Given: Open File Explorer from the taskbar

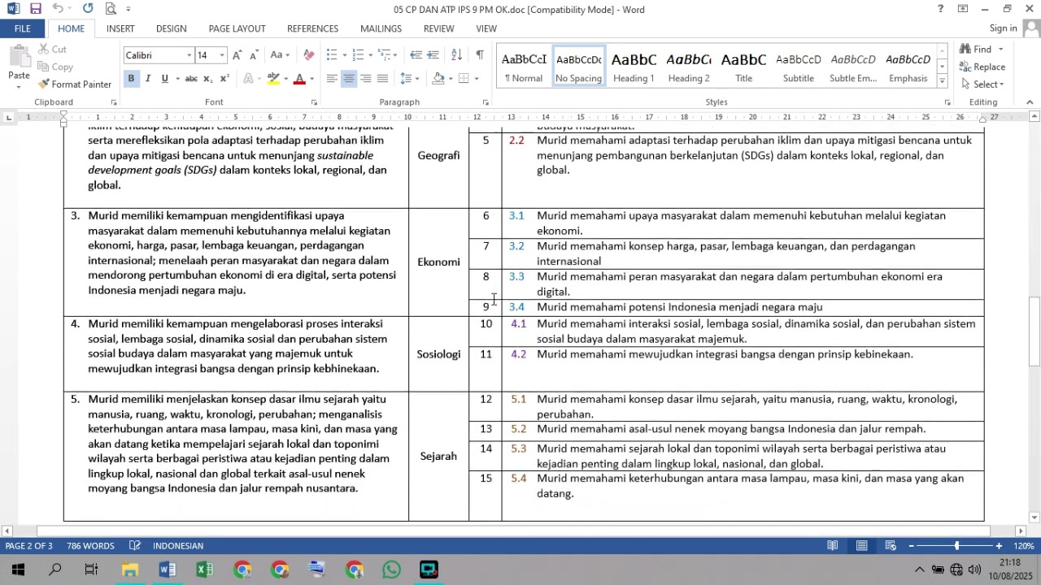Looking at the screenshot, I should (x=130, y=570).
